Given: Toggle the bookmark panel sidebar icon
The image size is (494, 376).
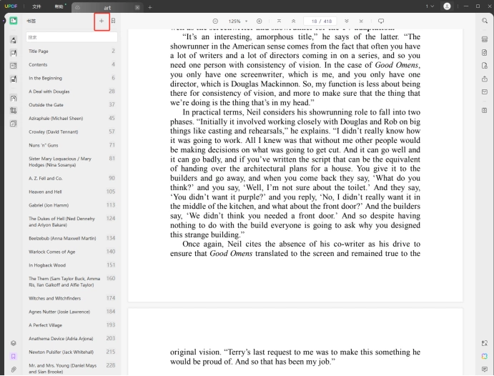Looking at the screenshot, I should click(14, 356).
